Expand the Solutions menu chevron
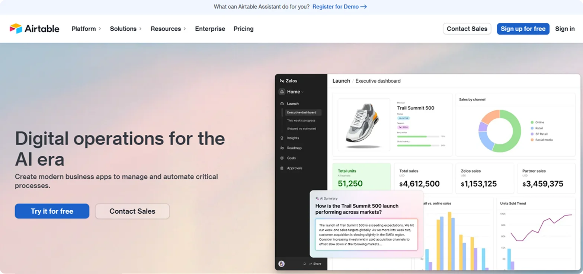The image size is (583, 274). pos(140,29)
